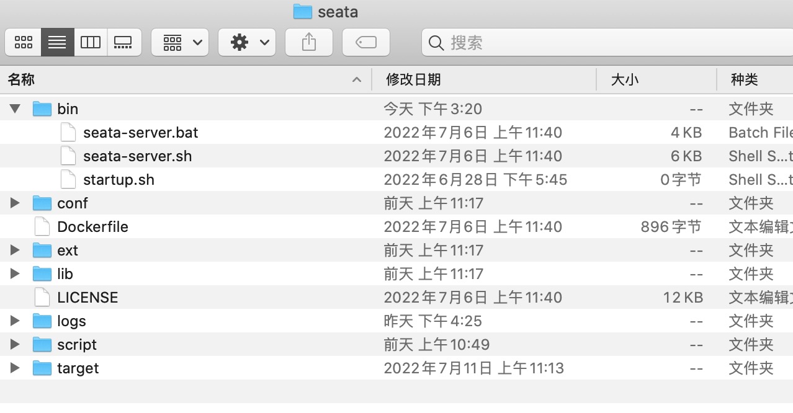Click the edit tags button

coord(366,42)
